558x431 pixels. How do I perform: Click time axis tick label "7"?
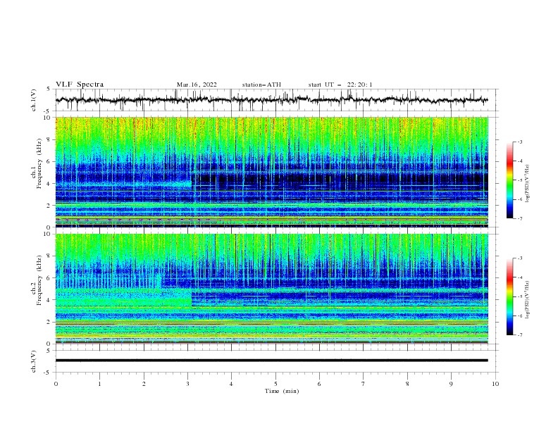coord(364,384)
